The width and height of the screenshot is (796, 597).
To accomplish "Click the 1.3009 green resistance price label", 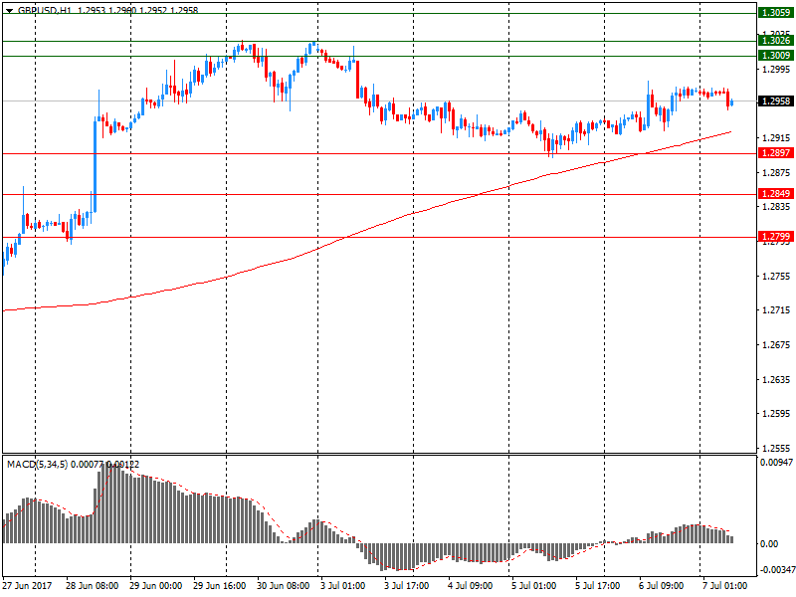I will [x=775, y=56].
